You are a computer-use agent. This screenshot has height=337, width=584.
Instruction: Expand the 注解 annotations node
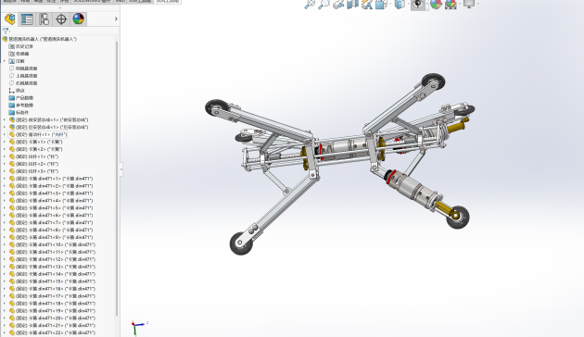pyautogui.click(x=5, y=61)
